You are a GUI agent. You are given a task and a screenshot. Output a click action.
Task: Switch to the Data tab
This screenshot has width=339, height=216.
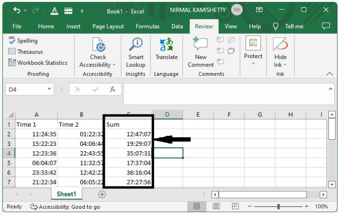click(177, 26)
